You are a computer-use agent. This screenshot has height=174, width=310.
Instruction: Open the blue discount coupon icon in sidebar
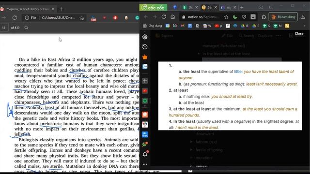145,134
